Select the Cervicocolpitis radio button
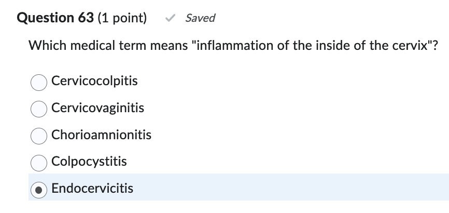 pos(39,82)
